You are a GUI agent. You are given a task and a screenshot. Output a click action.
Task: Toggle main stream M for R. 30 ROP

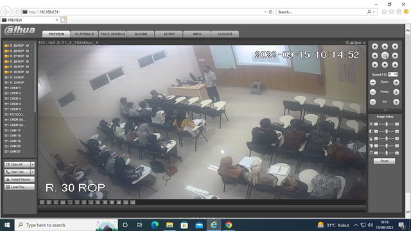pyautogui.click(x=28, y=72)
